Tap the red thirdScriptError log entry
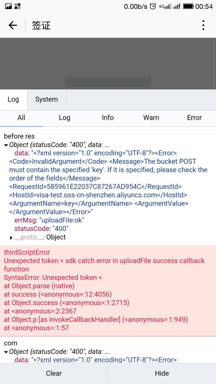Screen dimensions: 216x384 click(108, 290)
